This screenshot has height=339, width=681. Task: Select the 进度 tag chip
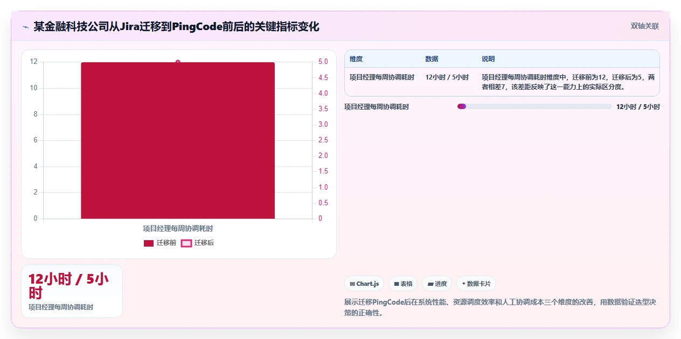pyautogui.click(x=437, y=284)
